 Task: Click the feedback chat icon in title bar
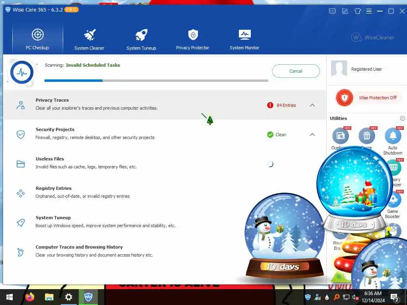[332, 11]
